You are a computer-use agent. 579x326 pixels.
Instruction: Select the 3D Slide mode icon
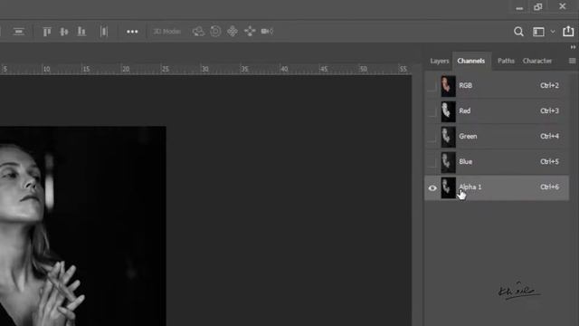(x=250, y=32)
